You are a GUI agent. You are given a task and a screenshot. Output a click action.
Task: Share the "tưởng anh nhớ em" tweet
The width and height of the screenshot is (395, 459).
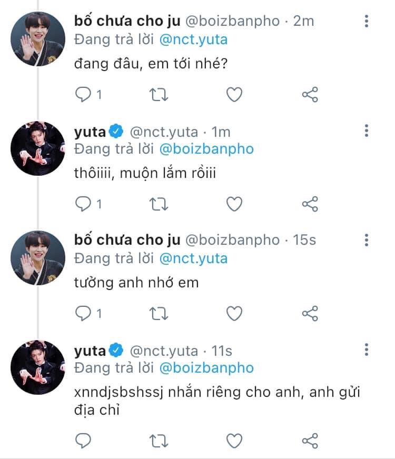(x=310, y=314)
